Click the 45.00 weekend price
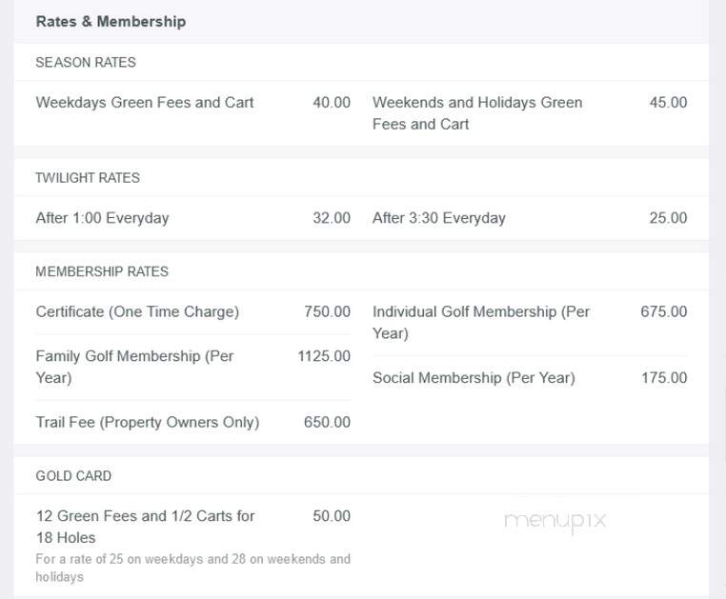This screenshot has height=599, width=726. (668, 102)
